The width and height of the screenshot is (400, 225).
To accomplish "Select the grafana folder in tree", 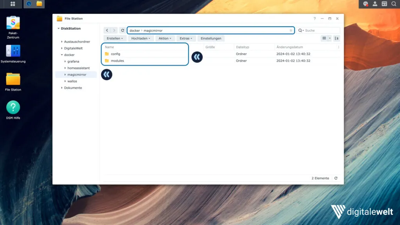I will point(73,61).
